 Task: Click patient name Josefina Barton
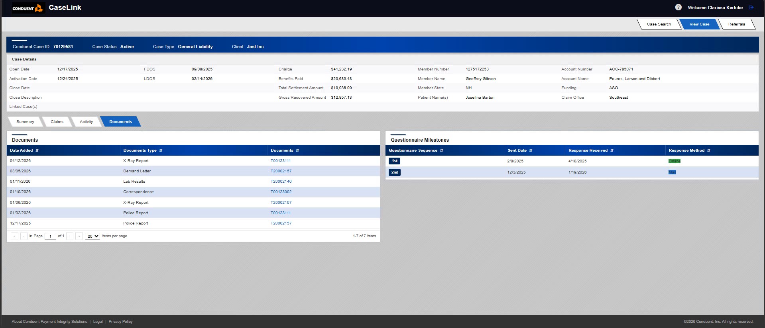(x=480, y=98)
